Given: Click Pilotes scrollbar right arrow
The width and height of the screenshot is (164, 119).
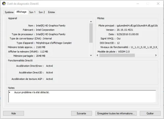Looking at the screenshot, I should tap(156, 55).
